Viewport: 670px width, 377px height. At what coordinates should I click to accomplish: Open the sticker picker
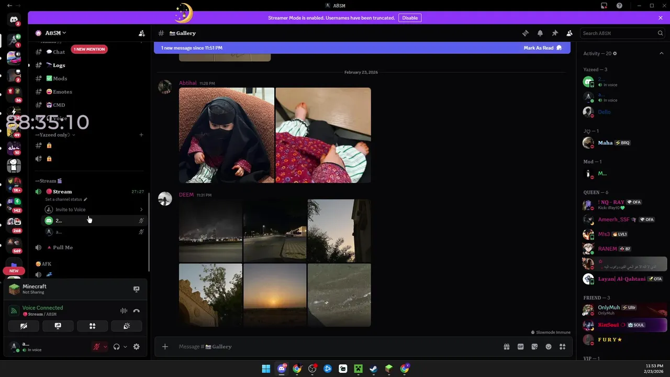click(x=534, y=347)
